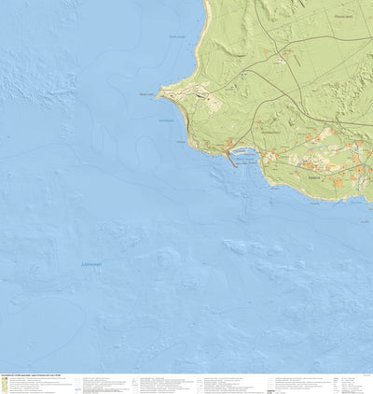The width and height of the screenshot is (373, 394).
Task: Select the grey place label in the northeast inland
Action: coord(343,17)
